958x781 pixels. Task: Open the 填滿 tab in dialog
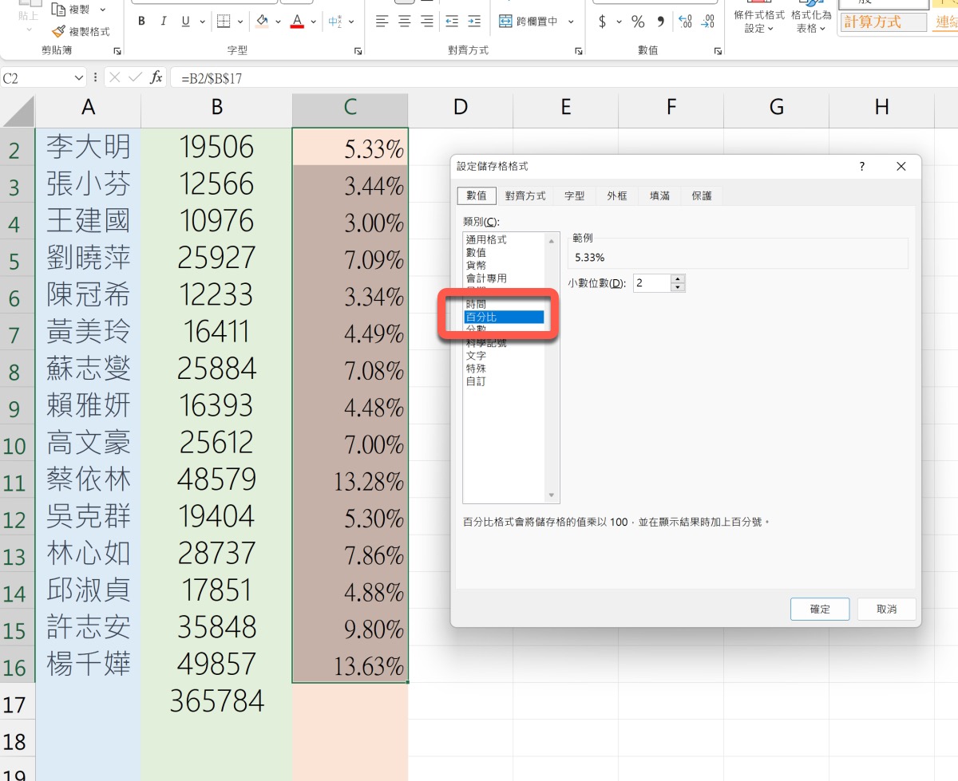[x=659, y=195]
